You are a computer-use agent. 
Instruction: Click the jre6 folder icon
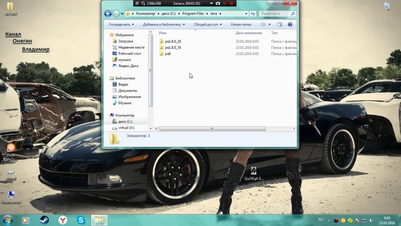tap(162, 54)
